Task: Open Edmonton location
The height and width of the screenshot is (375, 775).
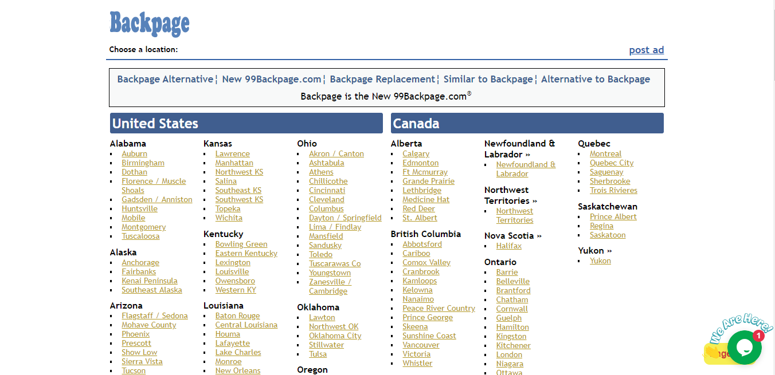Action: coord(420,163)
